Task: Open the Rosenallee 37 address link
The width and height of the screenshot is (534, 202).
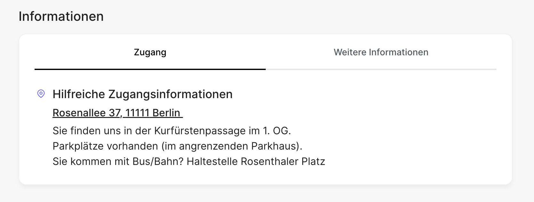Action: click(117, 113)
